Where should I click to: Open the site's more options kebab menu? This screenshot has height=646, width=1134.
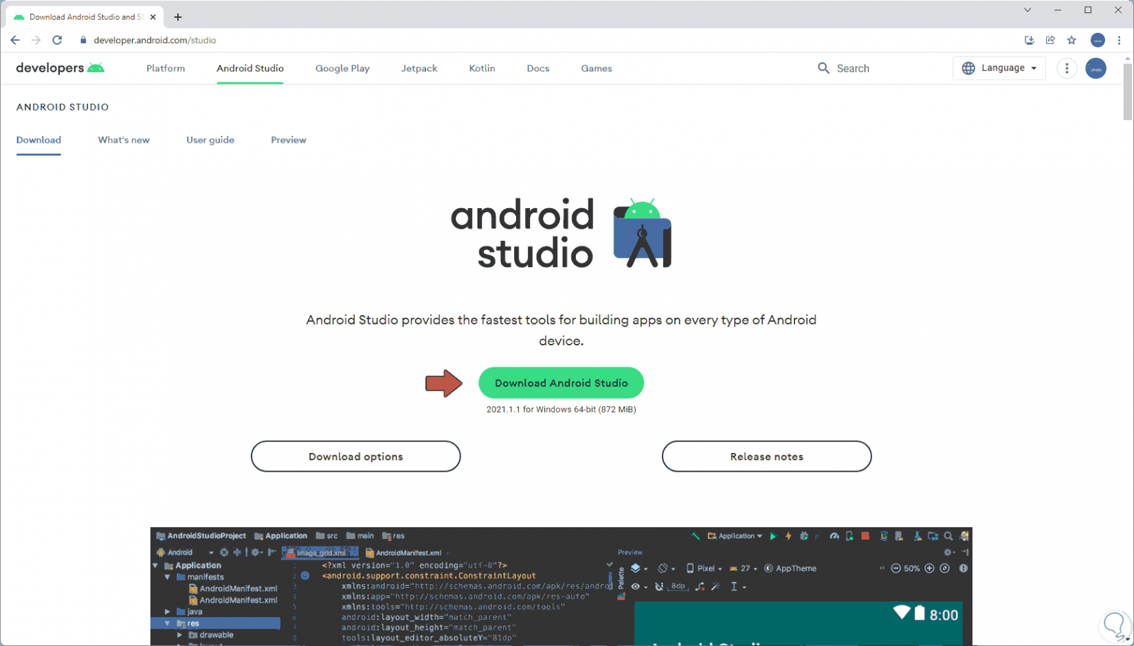1067,68
